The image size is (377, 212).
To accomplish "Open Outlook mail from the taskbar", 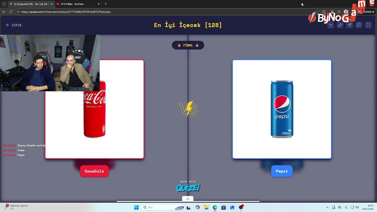I will tap(232, 207).
